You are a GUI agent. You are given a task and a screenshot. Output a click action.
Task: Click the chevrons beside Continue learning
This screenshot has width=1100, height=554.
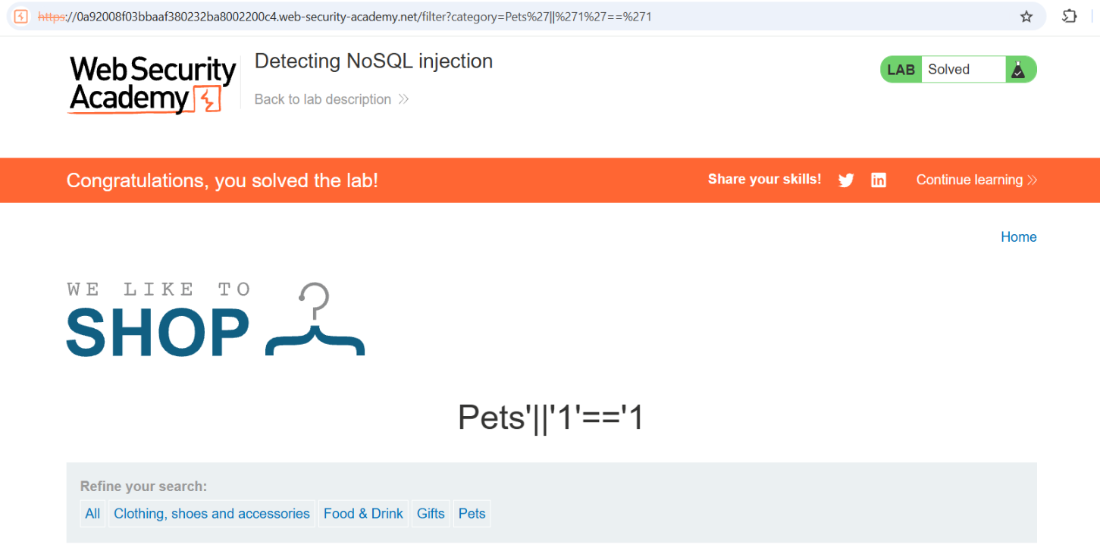tap(1032, 180)
